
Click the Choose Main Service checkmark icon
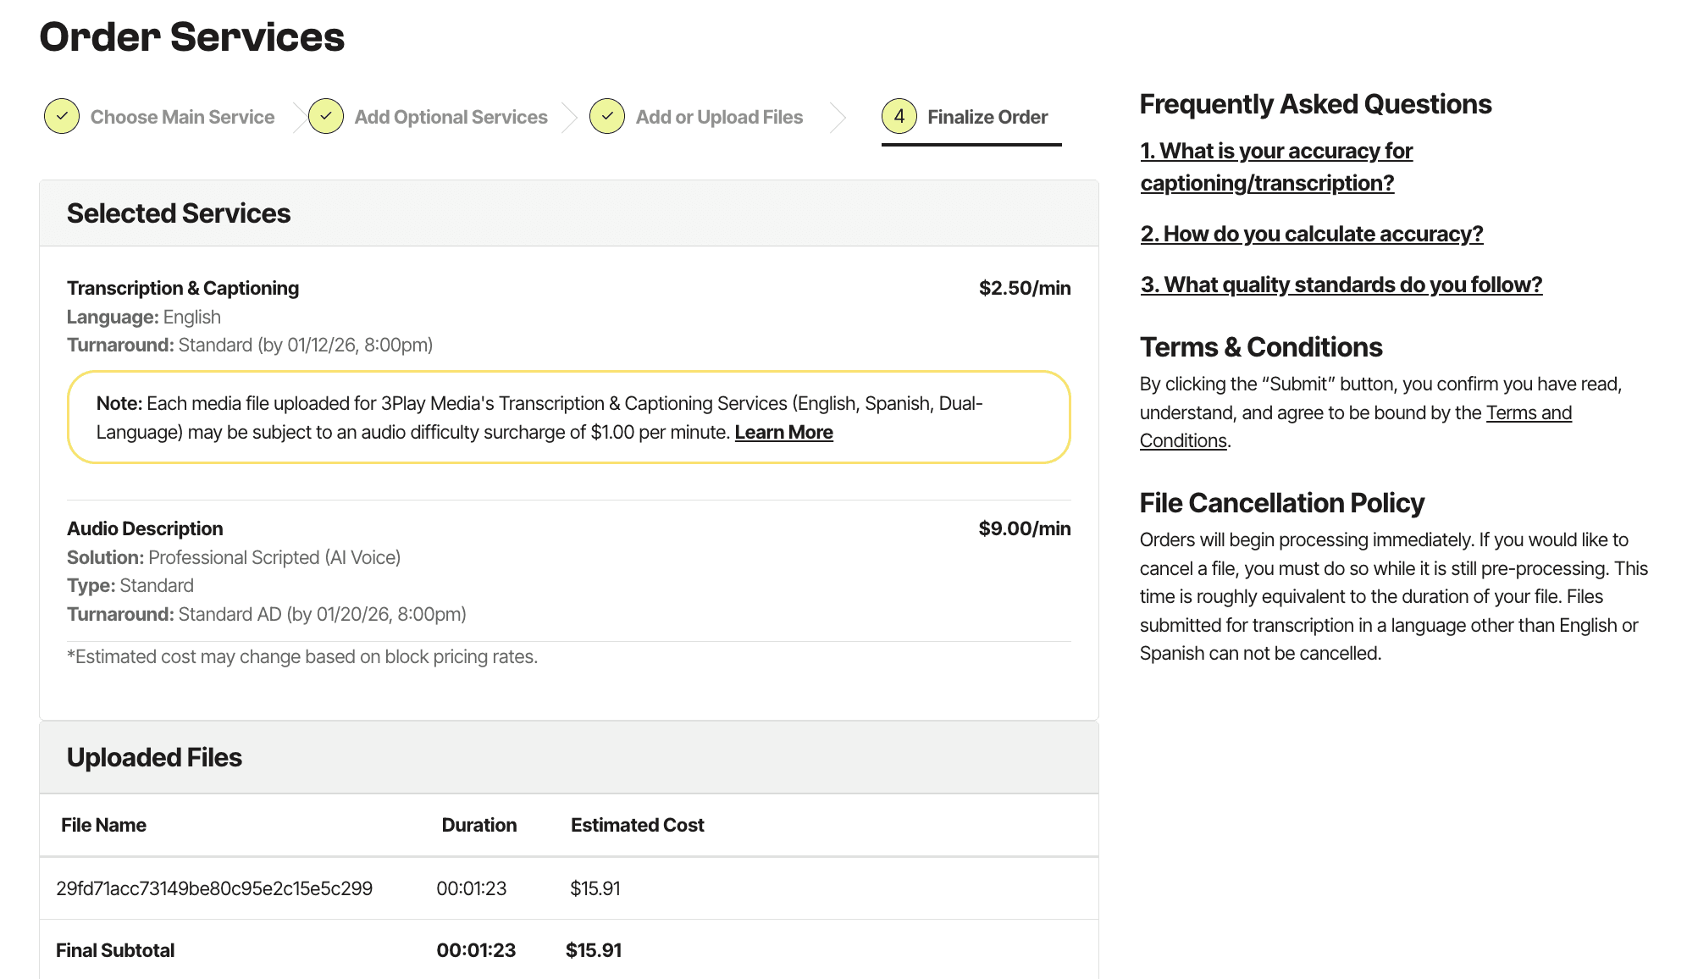62,116
